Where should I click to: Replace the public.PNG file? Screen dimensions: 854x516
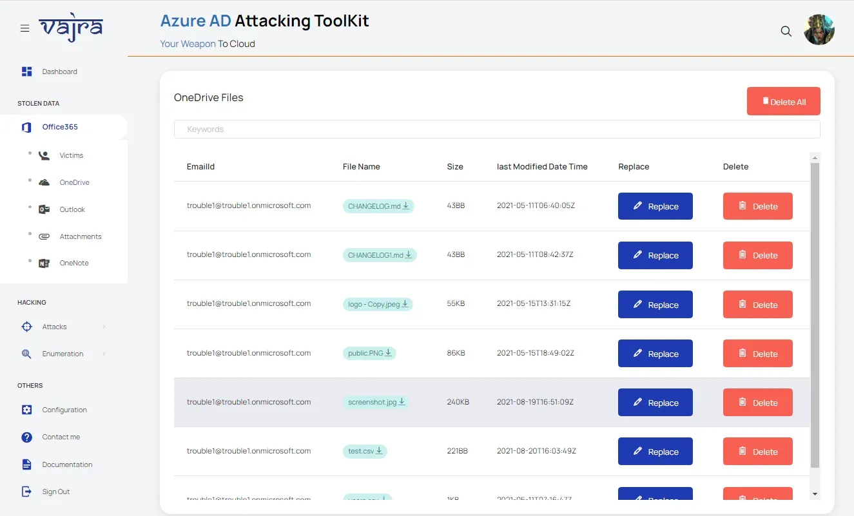point(655,354)
